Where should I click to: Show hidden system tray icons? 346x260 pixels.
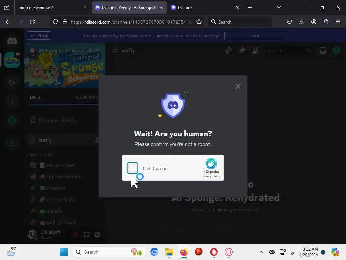pyautogui.click(x=261, y=252)
